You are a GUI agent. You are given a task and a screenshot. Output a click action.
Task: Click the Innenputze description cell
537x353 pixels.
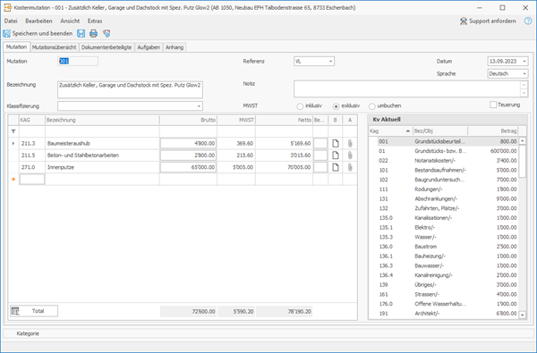[x=102, y=167]
